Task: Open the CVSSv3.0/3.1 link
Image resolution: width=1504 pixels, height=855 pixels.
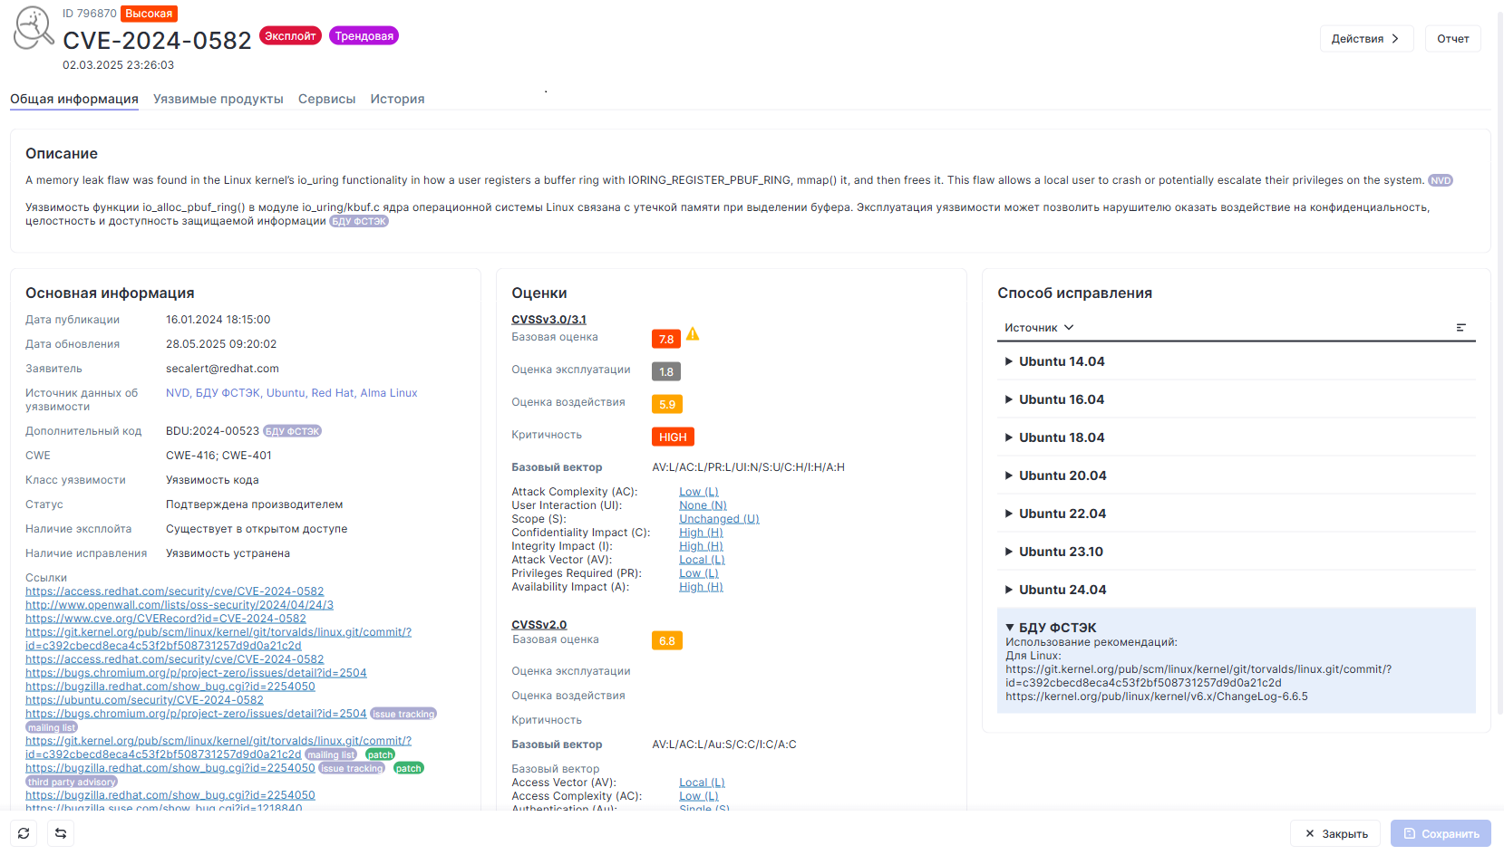Action: tap(548, 320)
